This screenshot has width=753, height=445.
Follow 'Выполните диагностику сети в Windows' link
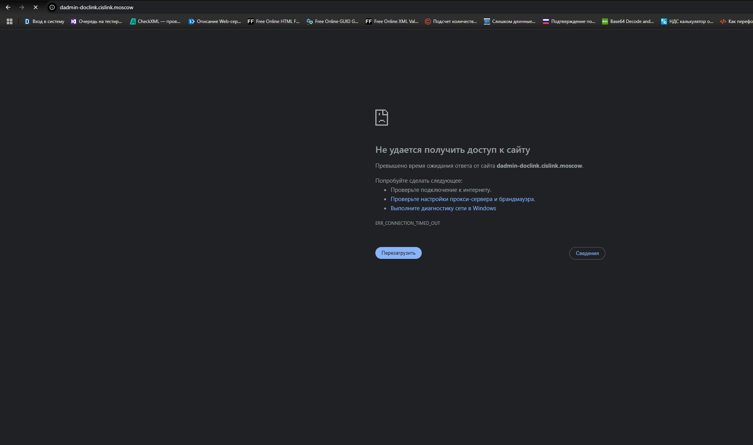click(x=443, y=208)
